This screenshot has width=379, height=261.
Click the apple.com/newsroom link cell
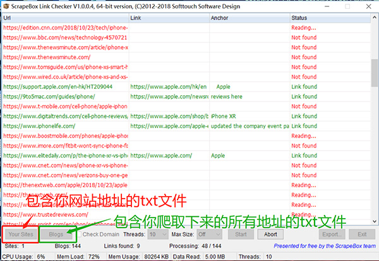(169, 96)
